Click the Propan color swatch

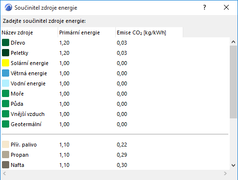coord(5,155)
